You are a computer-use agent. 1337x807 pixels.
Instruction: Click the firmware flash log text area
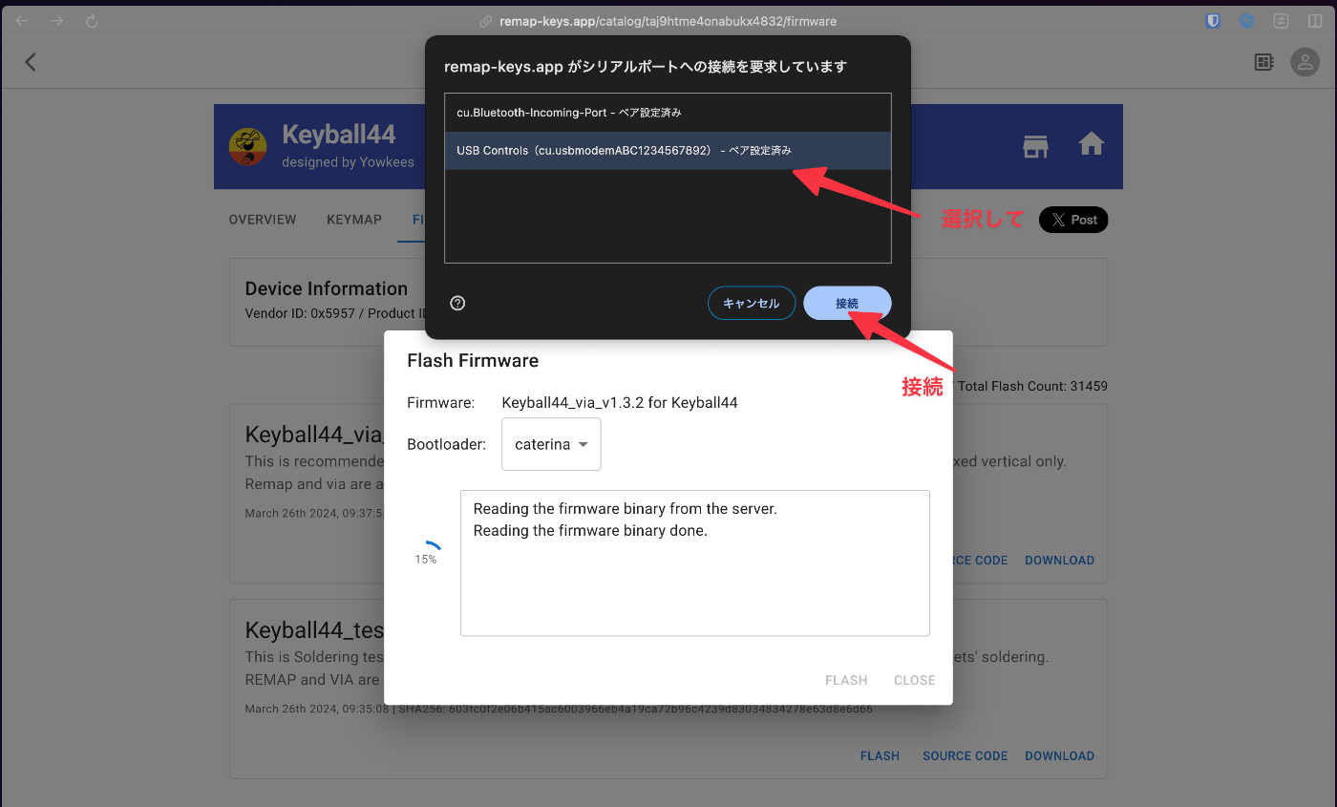tap(694, 563)
